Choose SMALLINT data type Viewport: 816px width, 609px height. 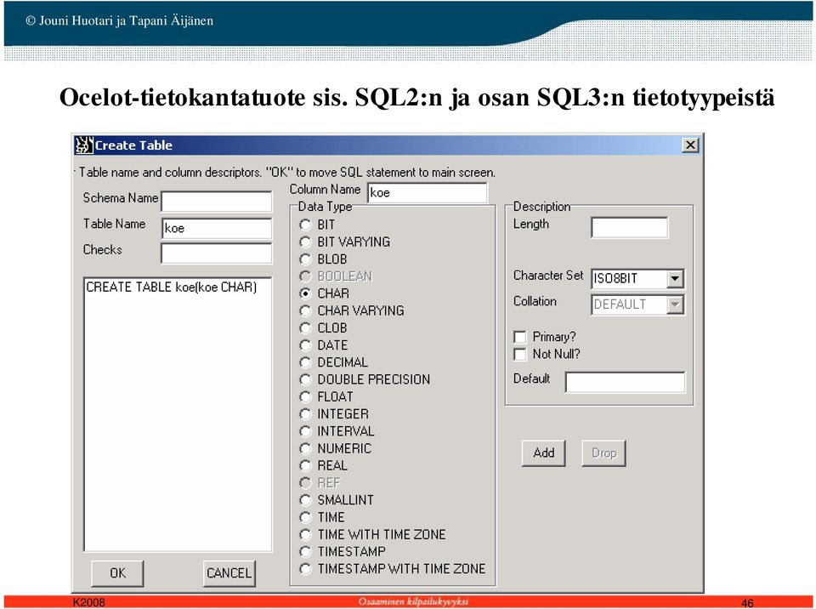(305, 500)
